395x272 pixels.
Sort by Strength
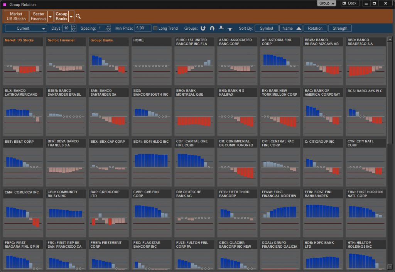pyautogui.click(x=340, y=28)
